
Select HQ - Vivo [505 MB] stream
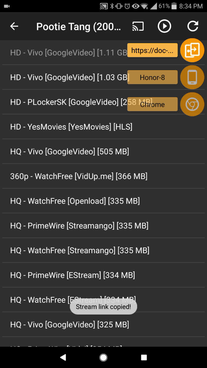pyautogui.click(x=103, y=152)
